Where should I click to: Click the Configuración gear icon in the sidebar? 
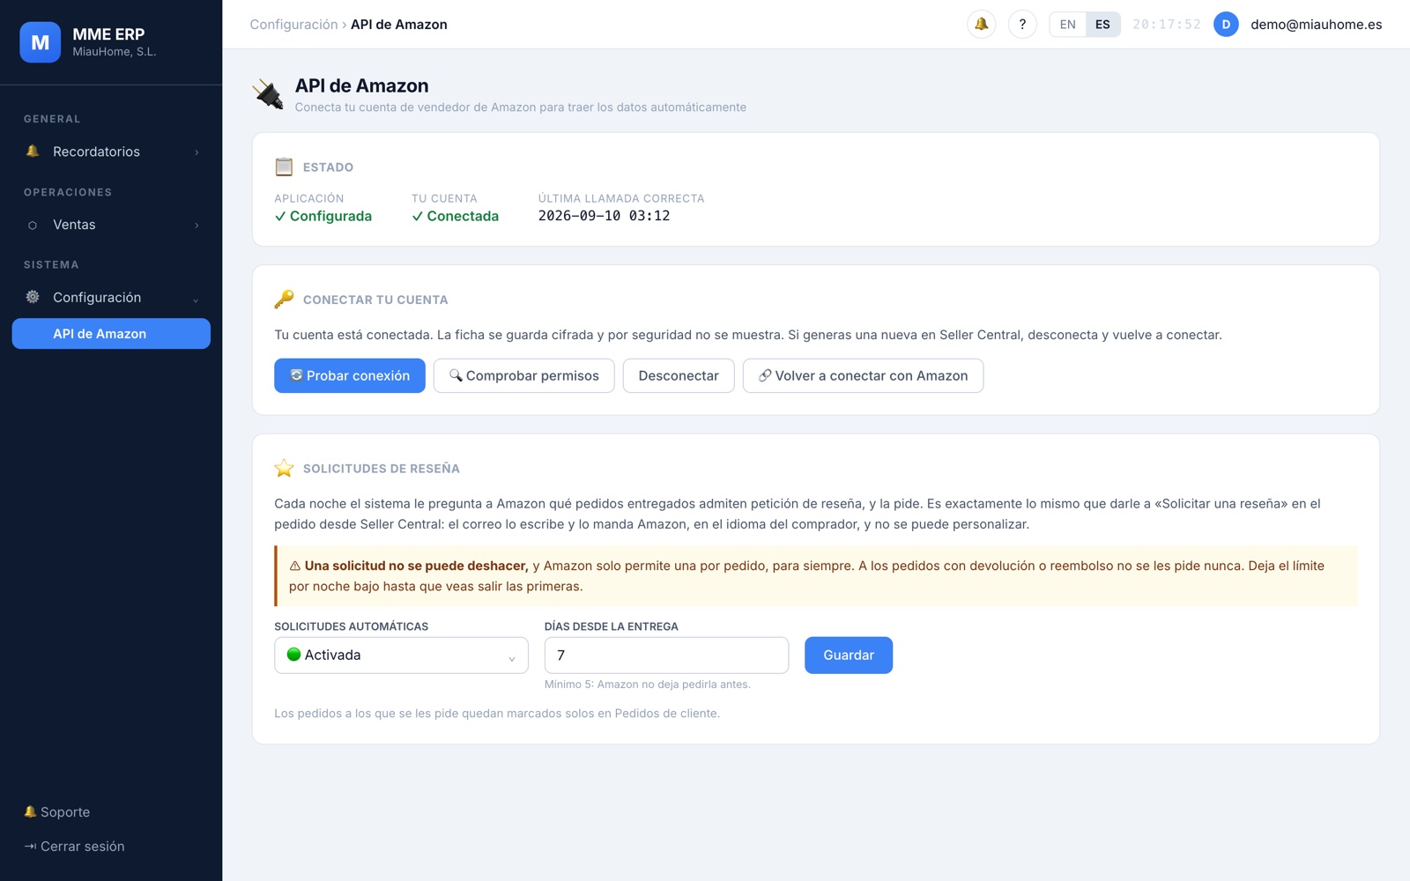pos(33,297)
